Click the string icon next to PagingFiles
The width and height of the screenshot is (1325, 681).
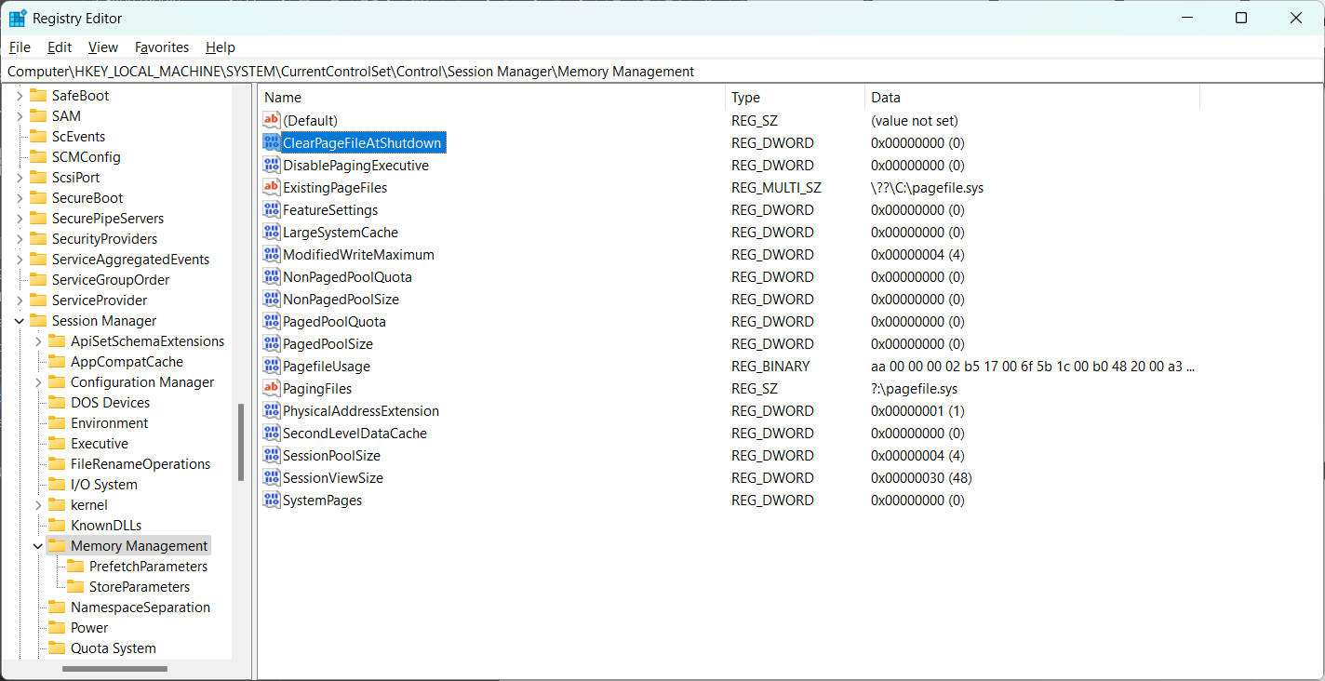tap(271, 389)
